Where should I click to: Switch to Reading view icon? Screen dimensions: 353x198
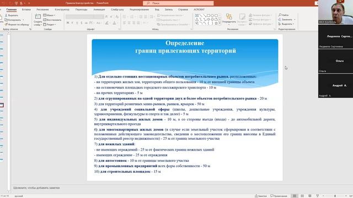(x=310, y=196)
